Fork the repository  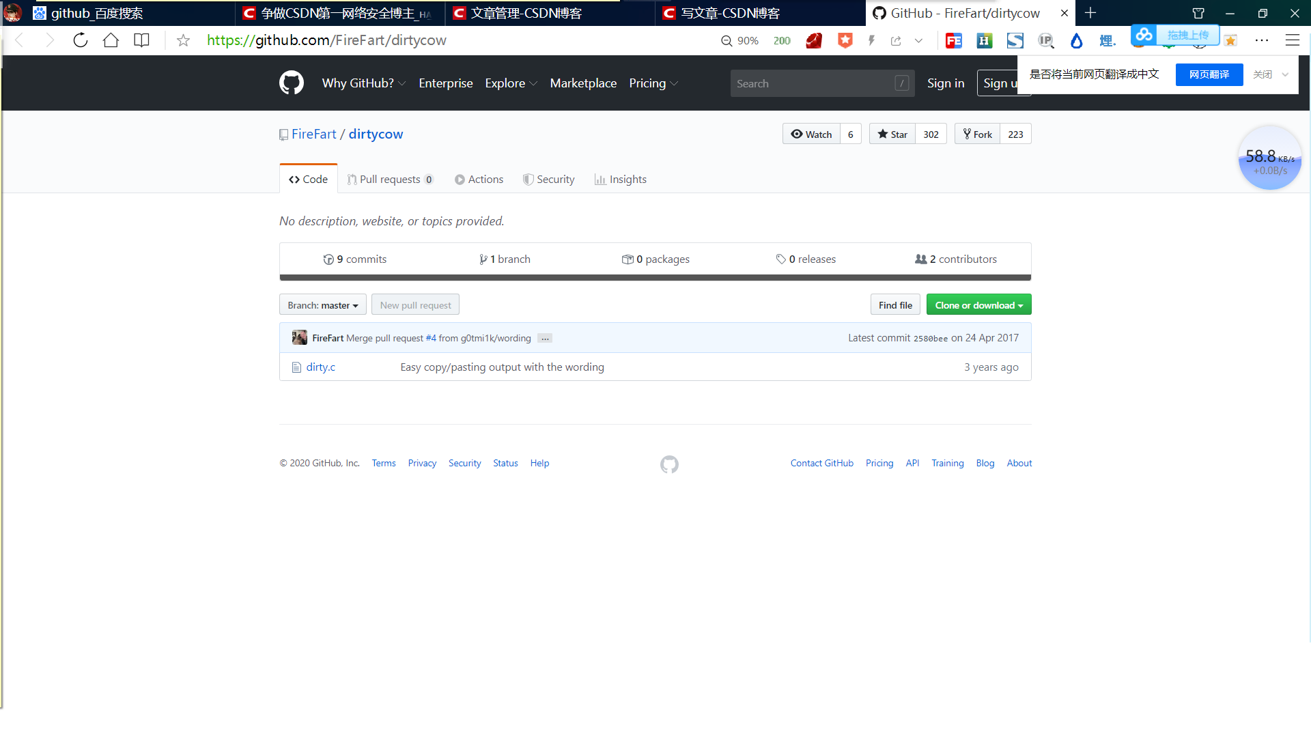[x=978, y=134]
